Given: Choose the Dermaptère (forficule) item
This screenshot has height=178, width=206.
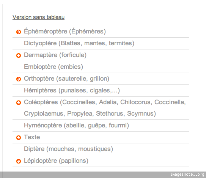Looking at the screenshot, I should [x=55, y=55].
